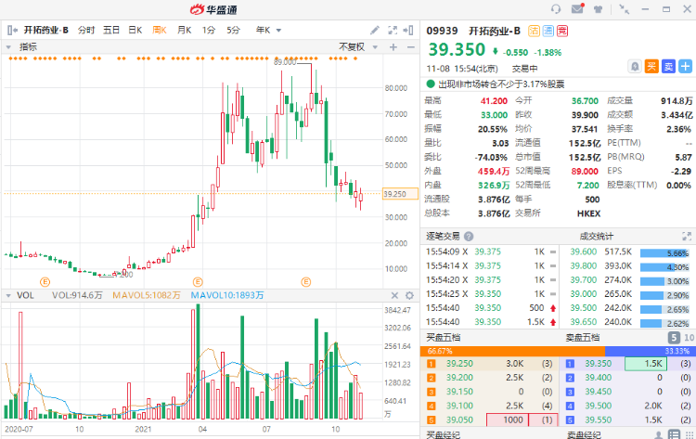Click the 39.250 price tag on chart axis

tap(400, 194)
